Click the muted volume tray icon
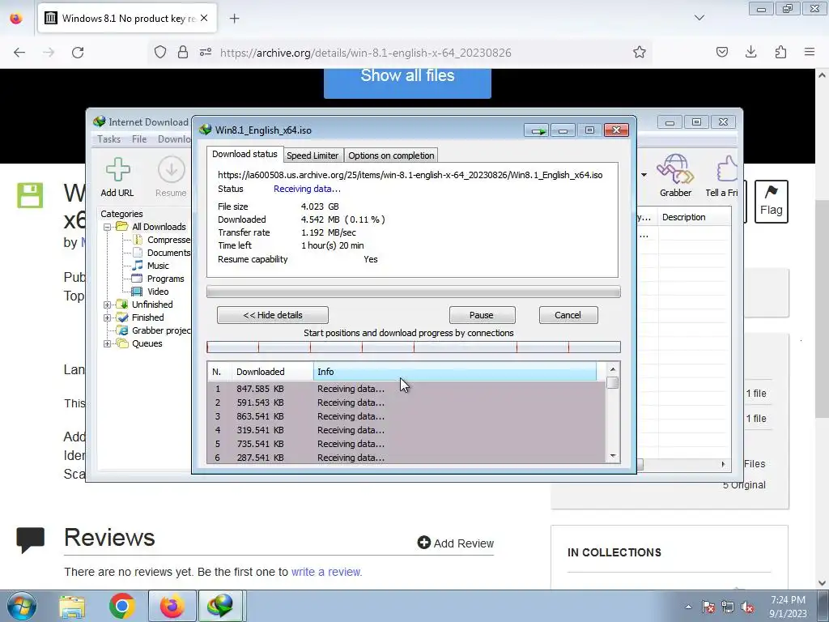Image resolution: width=829 pixels, height=622 pixels. [x=747, y=607]
